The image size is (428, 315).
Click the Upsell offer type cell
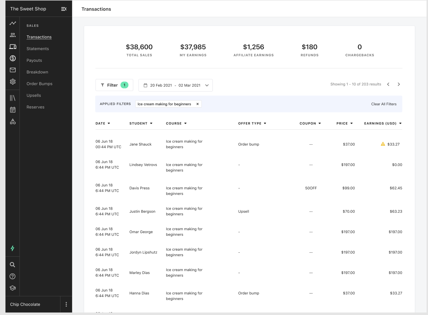[244, 211]
